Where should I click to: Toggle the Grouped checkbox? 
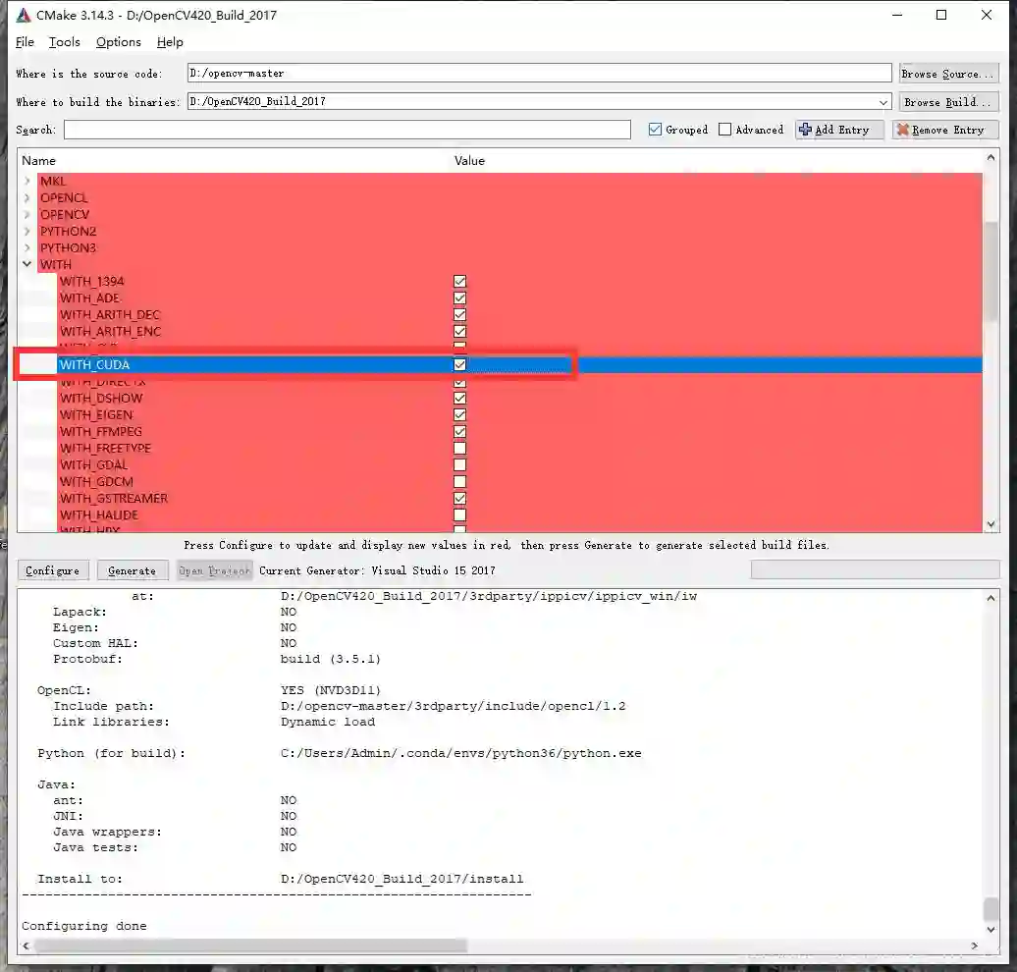pos(655,130)
